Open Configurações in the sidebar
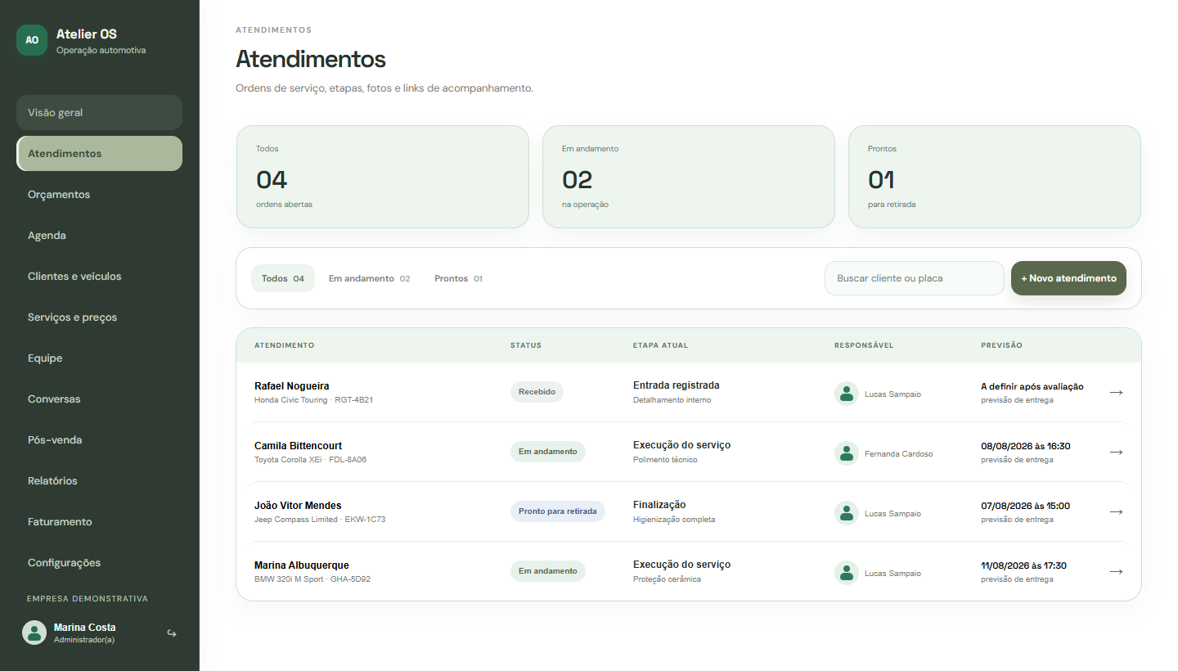 [99, 562]
